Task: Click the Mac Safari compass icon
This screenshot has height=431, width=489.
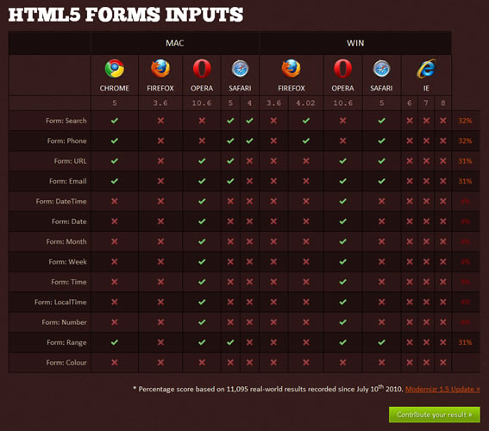Action: tap(240, 69)
